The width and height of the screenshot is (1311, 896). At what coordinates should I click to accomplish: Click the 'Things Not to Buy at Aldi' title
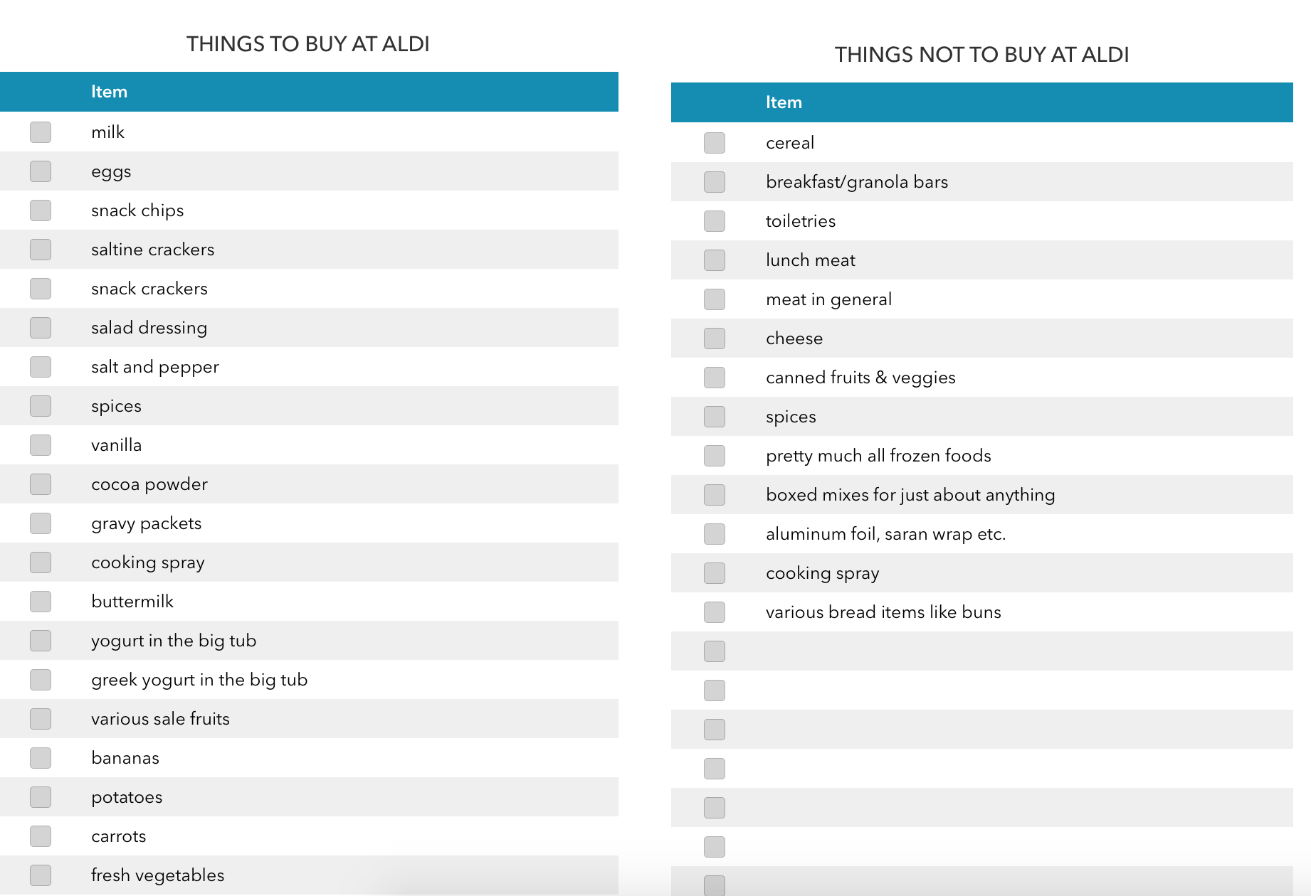click(x=981, y=55)
